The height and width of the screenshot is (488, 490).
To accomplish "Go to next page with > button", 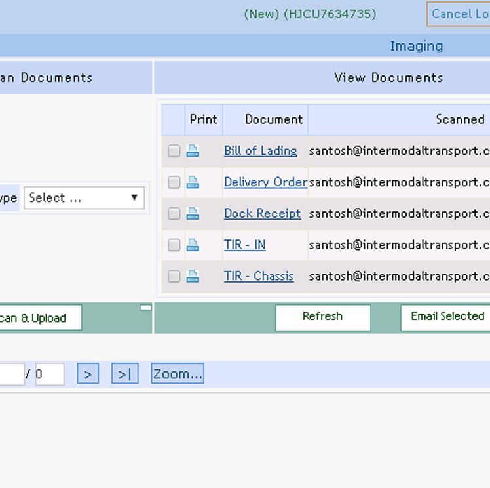I will pyautogui.click(x=88, y=375).
